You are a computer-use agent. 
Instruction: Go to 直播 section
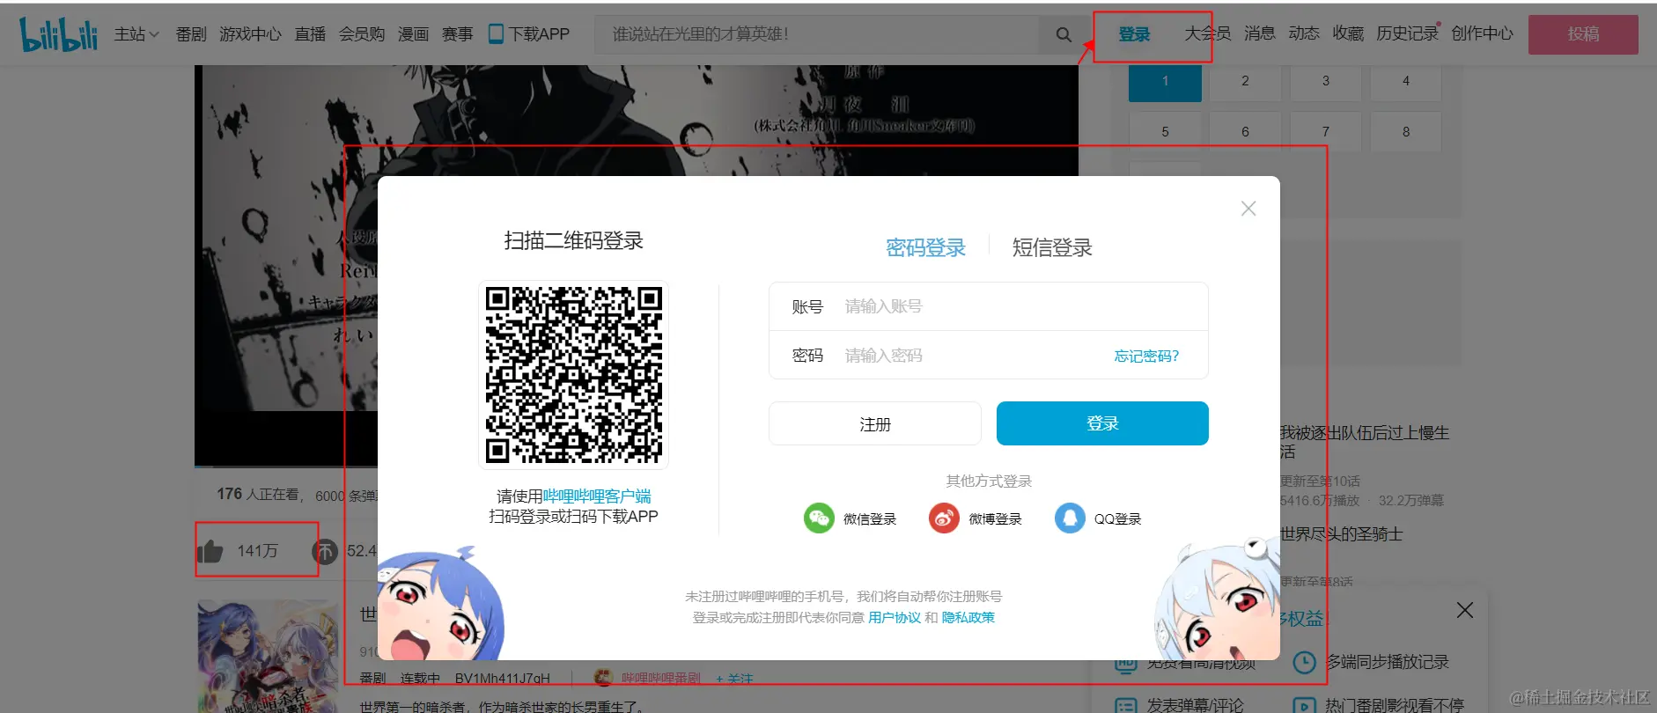click(310, 34)
